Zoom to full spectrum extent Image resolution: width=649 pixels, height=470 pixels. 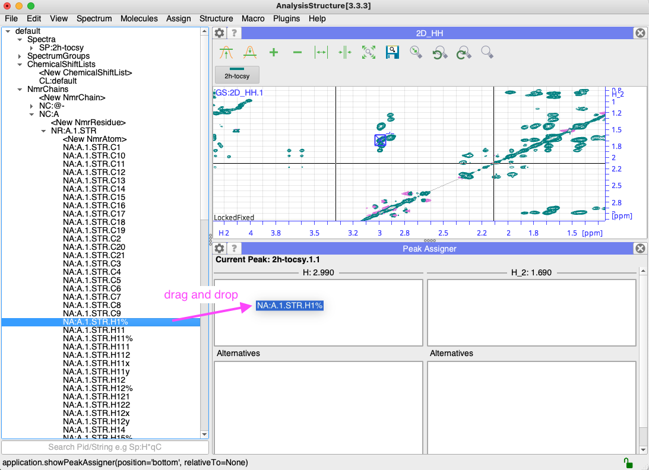(368, 53)
